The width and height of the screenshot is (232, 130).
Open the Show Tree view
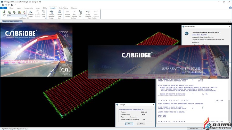click(44, 13)
